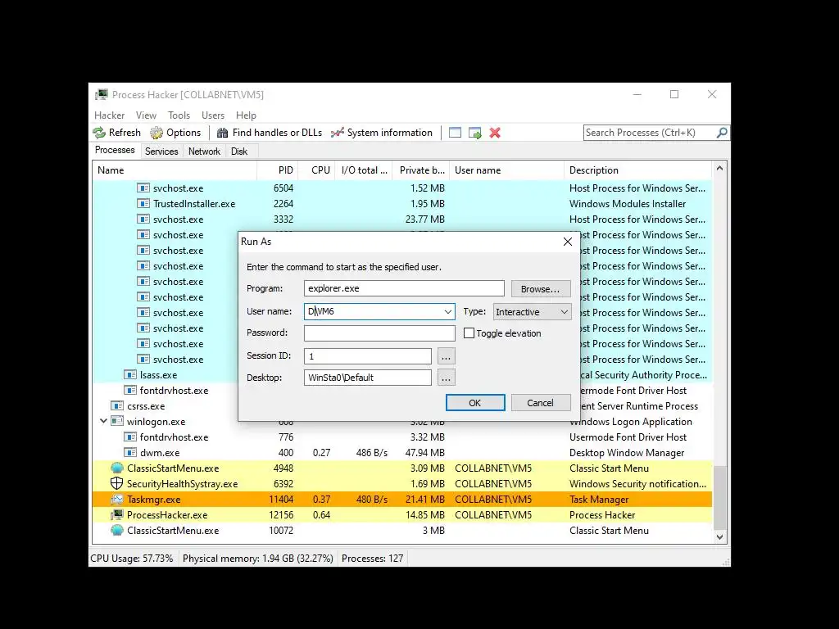Sort by the PID column header

278,170
